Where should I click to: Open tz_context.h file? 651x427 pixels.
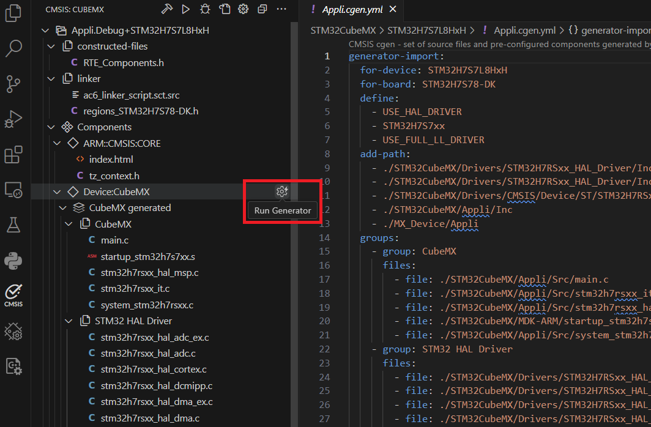coord(114,176)
